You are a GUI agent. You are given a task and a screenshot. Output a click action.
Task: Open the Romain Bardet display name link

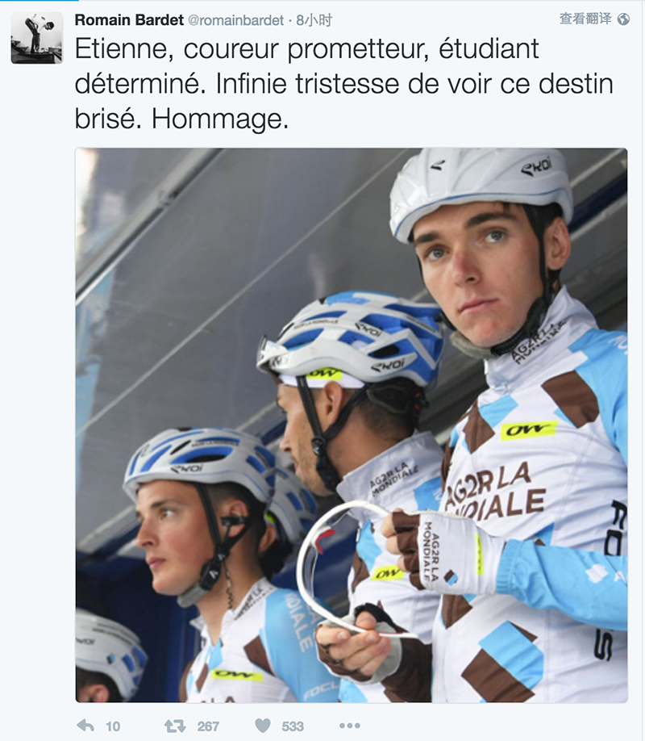(x=129, y=20)
